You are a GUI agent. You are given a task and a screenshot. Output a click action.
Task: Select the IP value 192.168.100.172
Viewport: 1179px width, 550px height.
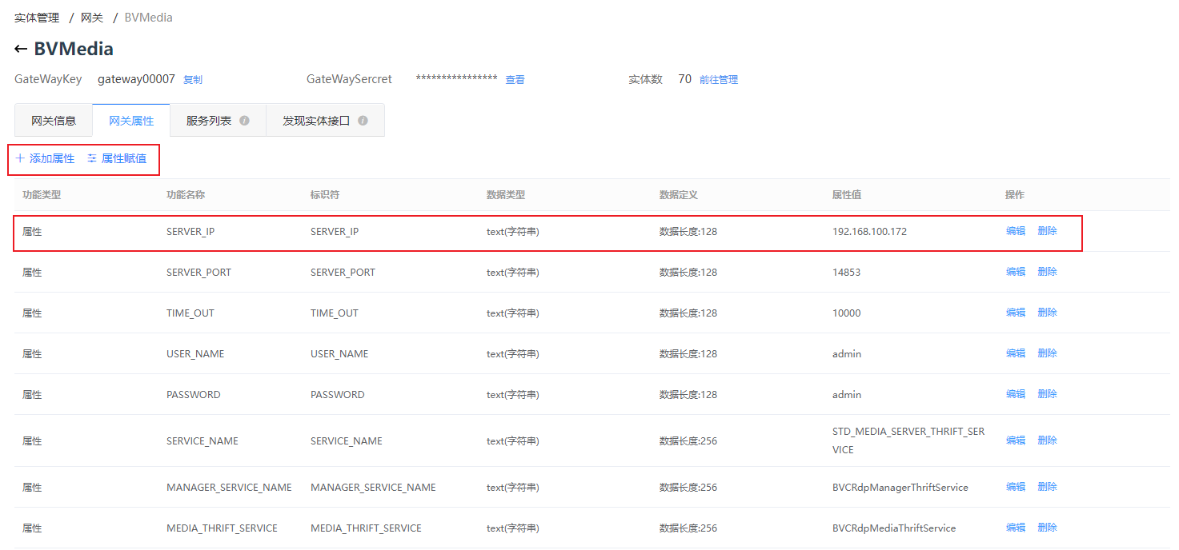point(870,232)
